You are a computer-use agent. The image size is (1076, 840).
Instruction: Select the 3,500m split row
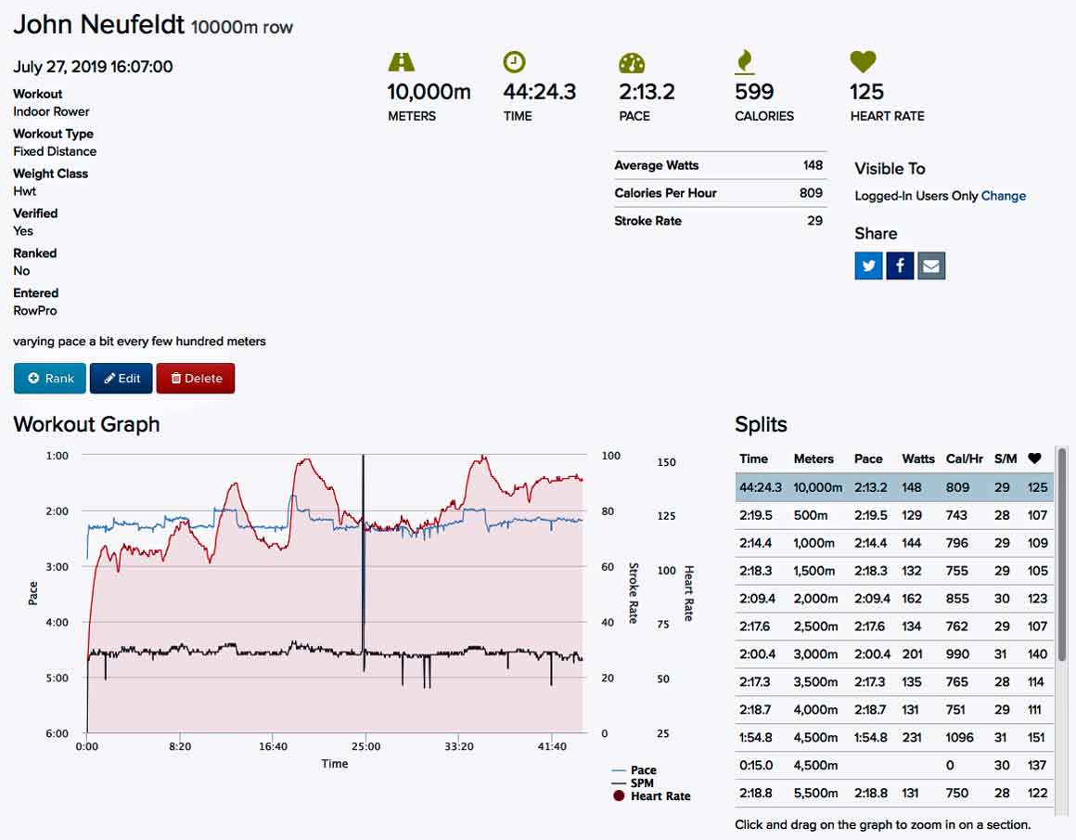(893, 682)
